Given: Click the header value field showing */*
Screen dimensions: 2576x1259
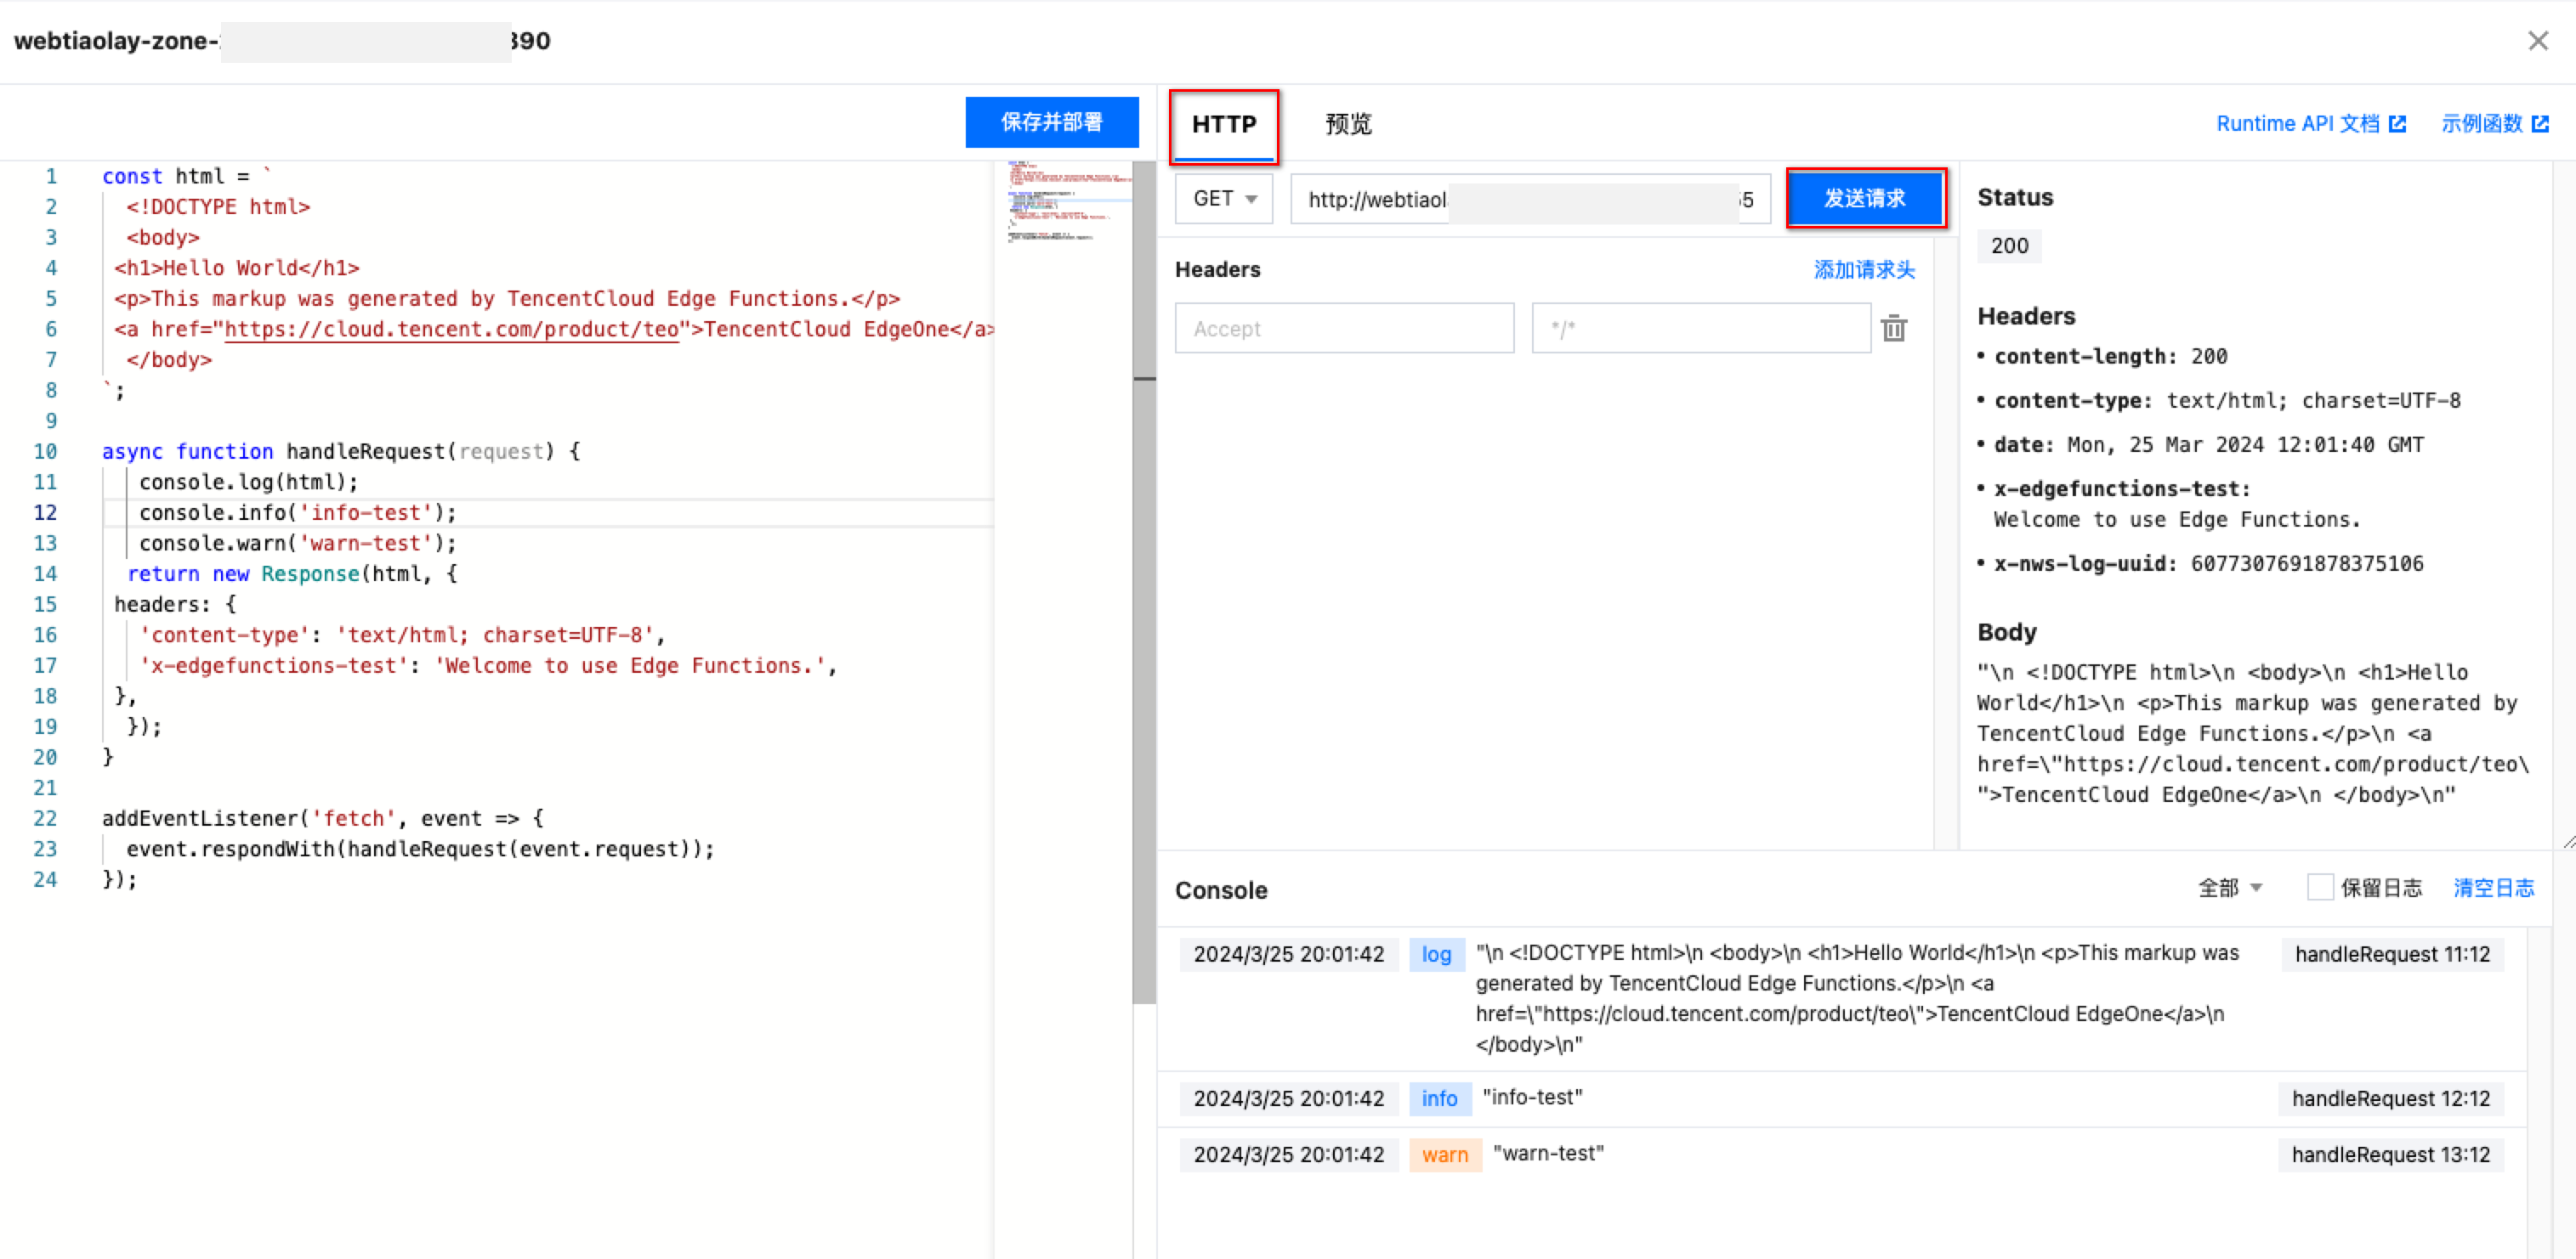Looking at the screenshot, I should (x=1700, y=329).
